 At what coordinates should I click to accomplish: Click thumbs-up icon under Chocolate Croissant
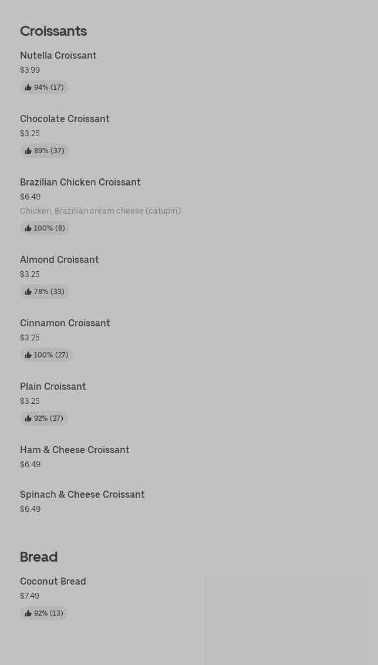tap(28, 151)
